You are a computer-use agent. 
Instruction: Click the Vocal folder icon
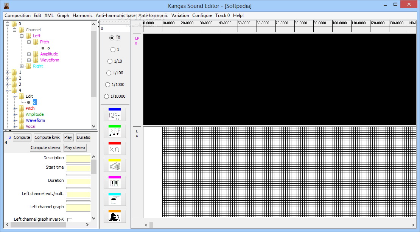(22, 126)
